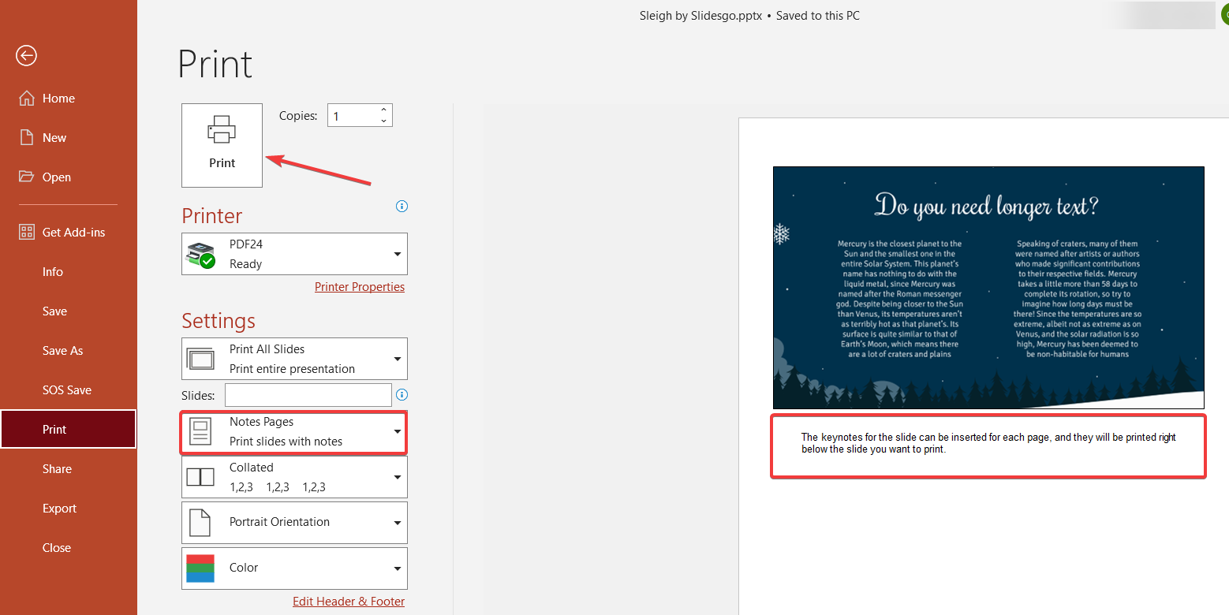
Task: Choose SOS Save in the sidebar
Action: [69, 390]
